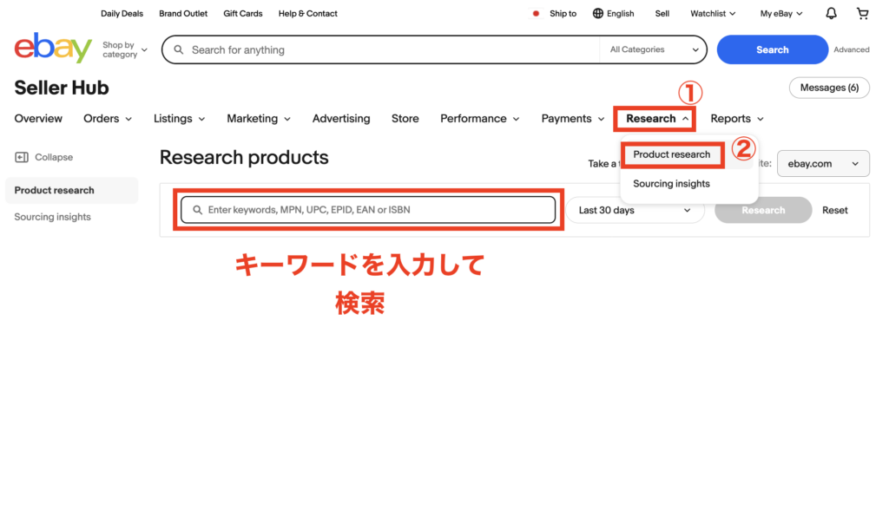The height and width of the screenshot is (517, 889).
Task: Click the Collapse sidebar icon
Action: pyautogui.click(x=22, y=157)
